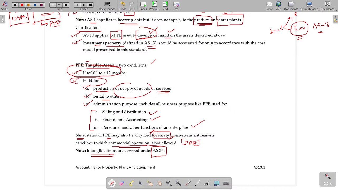Click the 'Clarifications:' heading
The height and width of the screenshot is (190, 338).
point(88,27)
